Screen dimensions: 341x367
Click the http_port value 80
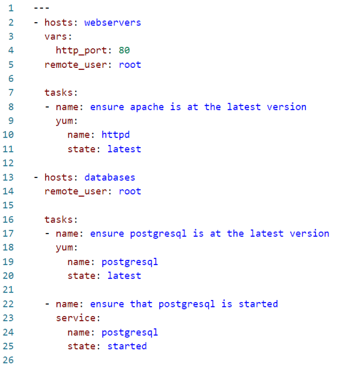[x=124, y=51]
